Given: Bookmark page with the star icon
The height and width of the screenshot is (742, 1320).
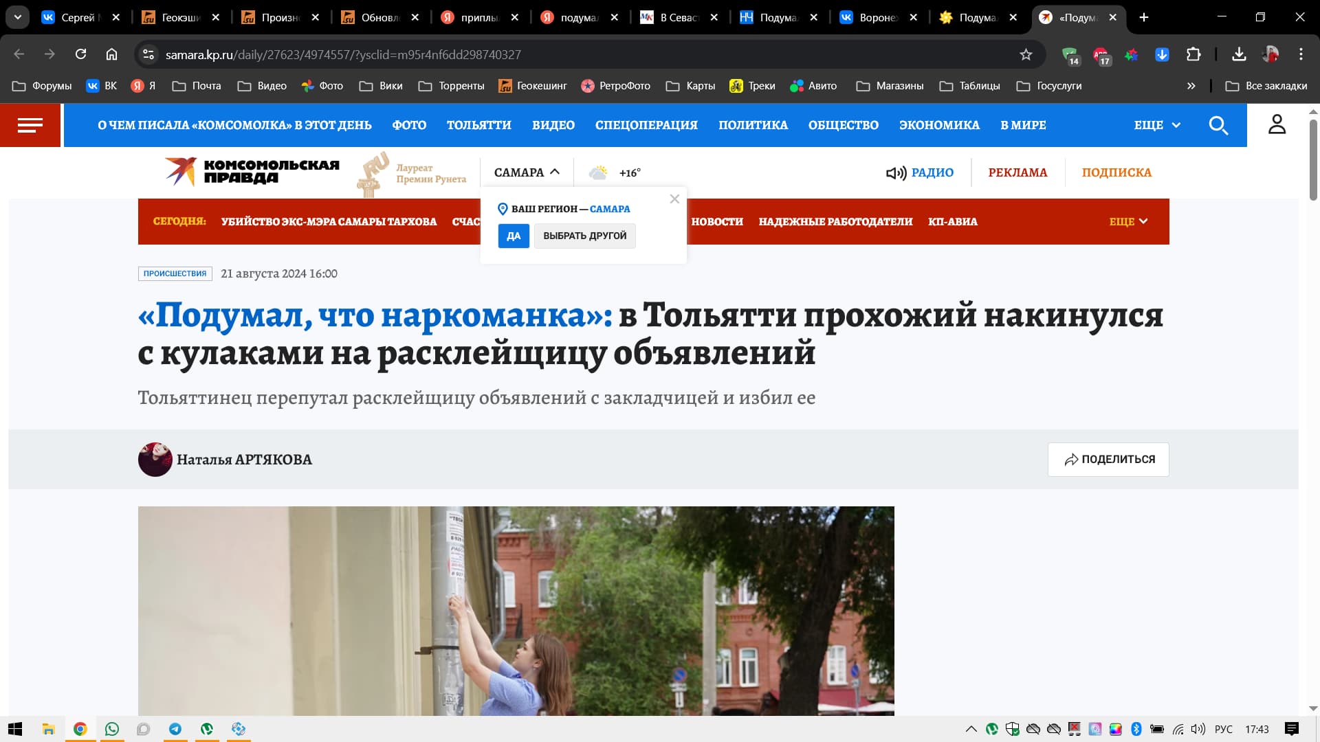Looking at the screenshot, I should pos(1026,54).
